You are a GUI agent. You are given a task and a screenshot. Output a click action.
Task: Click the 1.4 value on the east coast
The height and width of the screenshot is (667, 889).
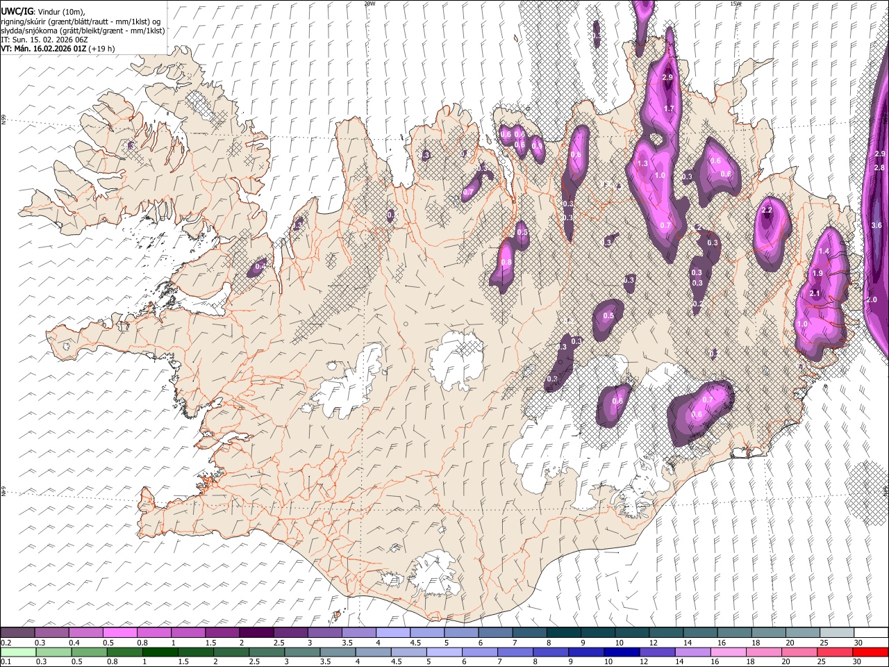[x=824, y=251]
